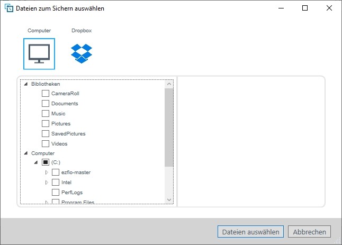Toggle the (C:) drive checkbox
Image resolution: width=342 pixels, height=245 pixels.
click(x=46, y=162)
